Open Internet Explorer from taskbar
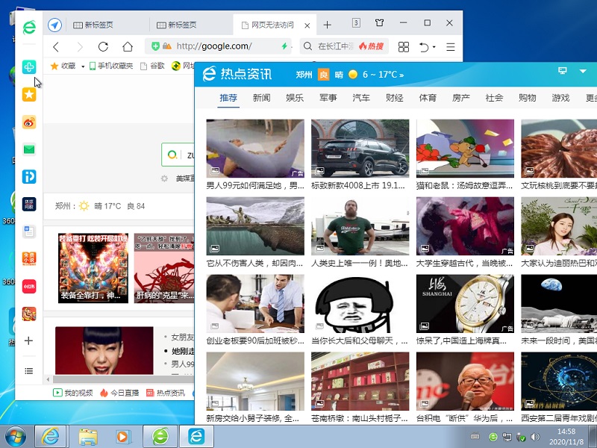The height and width of the screenshot is (448, 597). (x=50, y=437)
